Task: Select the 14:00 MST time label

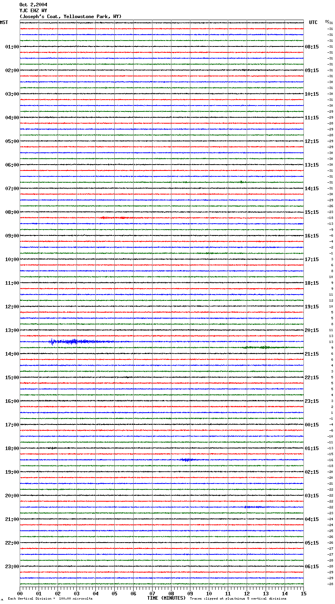Action: 12,354
